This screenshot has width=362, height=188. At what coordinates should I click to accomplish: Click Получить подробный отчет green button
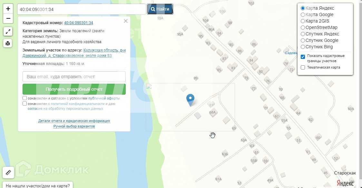(x=74, y=89)
